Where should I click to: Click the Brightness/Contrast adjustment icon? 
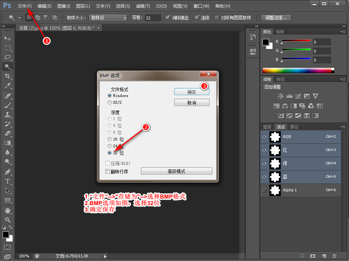pyautogui.click(x=280, y=96)
